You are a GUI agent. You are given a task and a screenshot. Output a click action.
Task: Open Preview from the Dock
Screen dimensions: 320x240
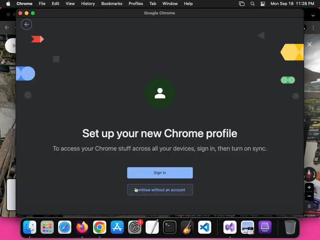tap(247, 227)
